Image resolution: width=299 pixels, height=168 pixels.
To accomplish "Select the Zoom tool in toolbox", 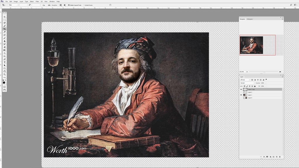I will [x=5, y=74].
